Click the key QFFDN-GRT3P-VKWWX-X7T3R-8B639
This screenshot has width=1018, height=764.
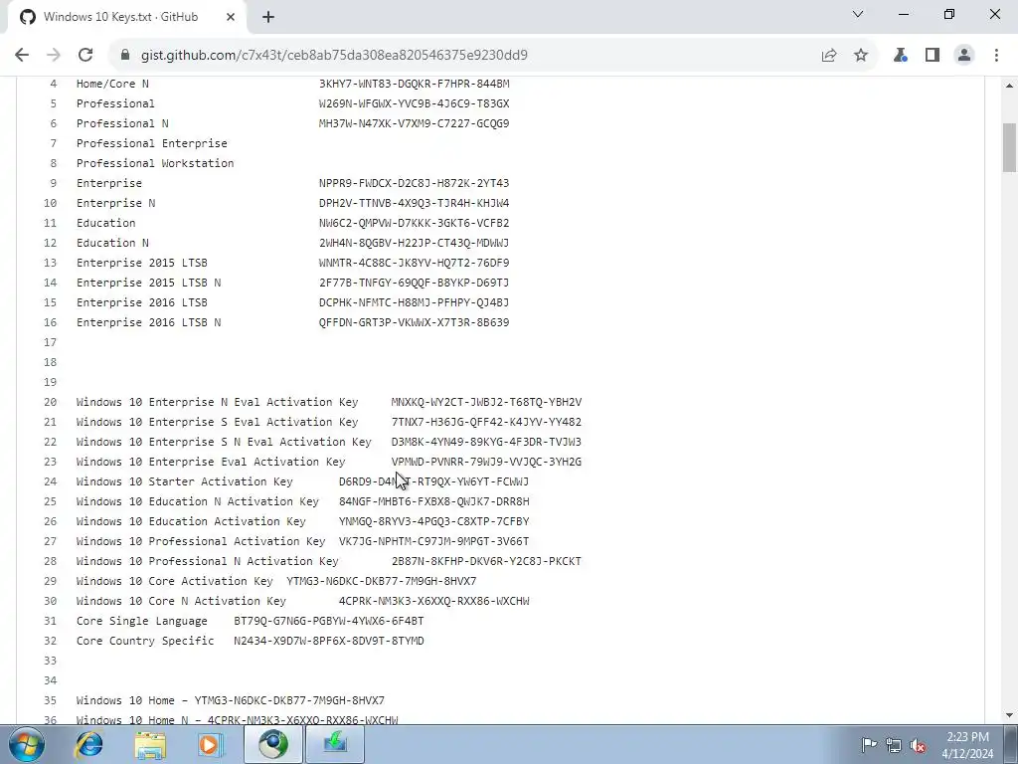(x=415, y=322)
